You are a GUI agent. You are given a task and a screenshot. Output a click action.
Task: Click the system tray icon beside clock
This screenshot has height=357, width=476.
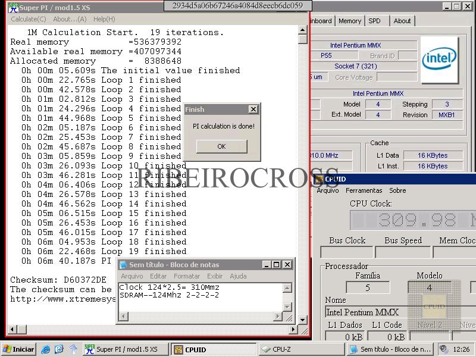pos(443,349)
